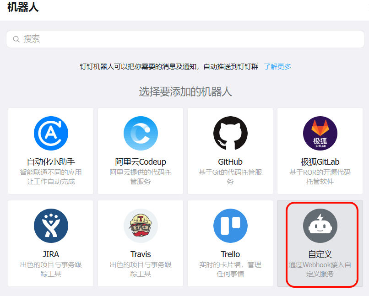This screenshot has height=296, width=369.
Task: Choose the Trello board icon
Action: tap(230, 226)
